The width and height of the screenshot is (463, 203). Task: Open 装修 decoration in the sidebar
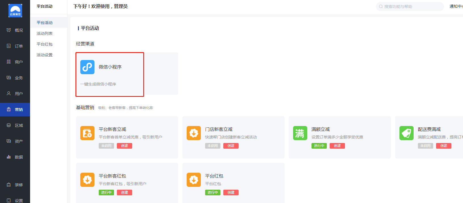click(15, 185)
